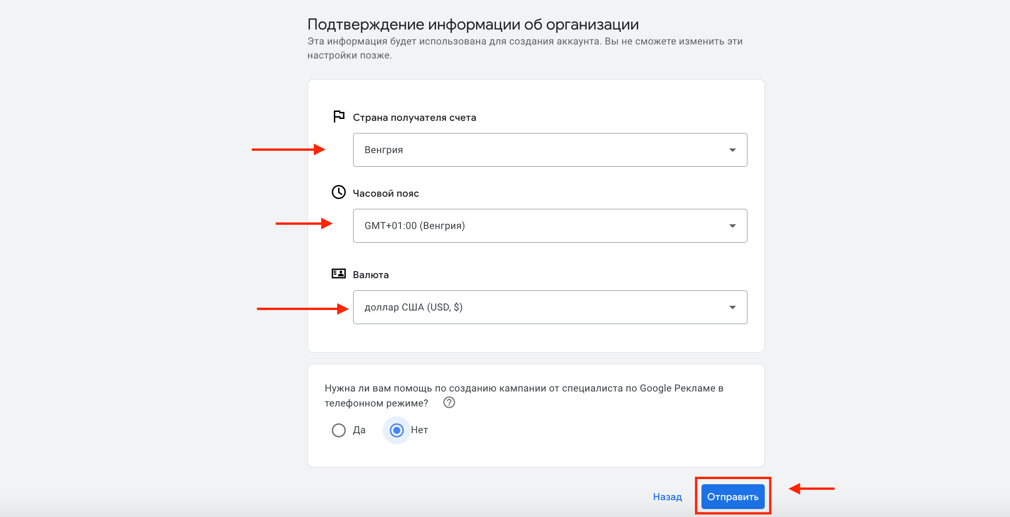Click the arrow in the country dropdown

pyautogui.click(x=732, y=150)
